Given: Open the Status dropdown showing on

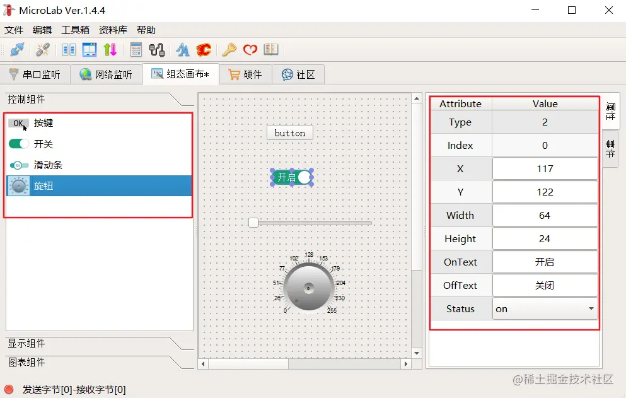Looking at the screenshot, I should (545, 309).
